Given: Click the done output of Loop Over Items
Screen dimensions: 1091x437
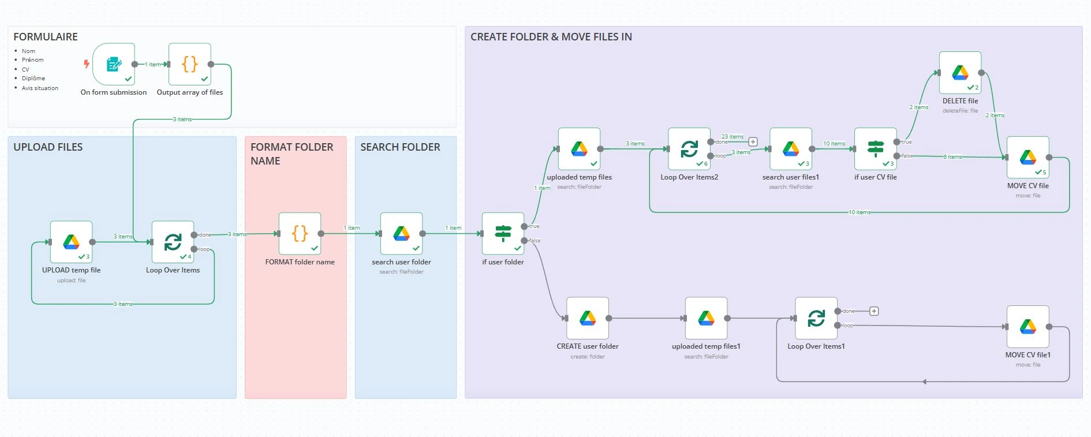Looking at the screenshot, I should (194, 235).
